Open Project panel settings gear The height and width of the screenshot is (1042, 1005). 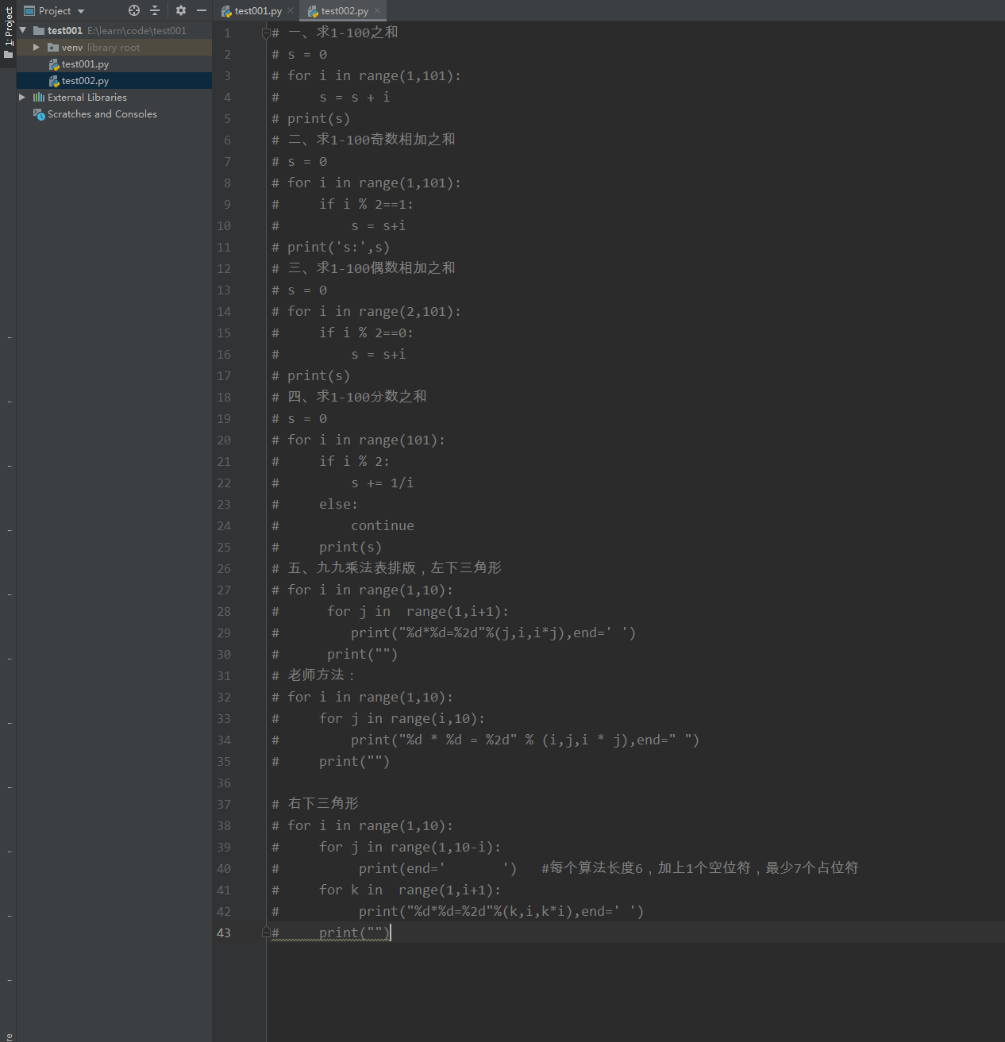181,10
